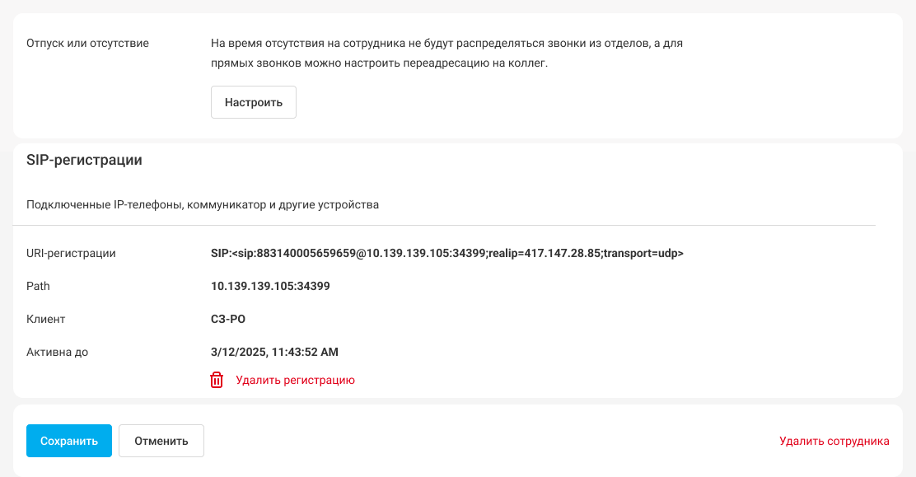
Task: Click the absence description paragraph text
Action: (x=447, y=54)
